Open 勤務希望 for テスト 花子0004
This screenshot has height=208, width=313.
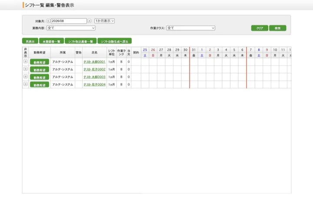pyautogui.click(x=40, y=85)
